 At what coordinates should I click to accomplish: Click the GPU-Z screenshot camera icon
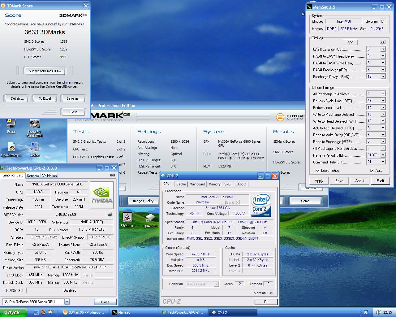[113, 175]
